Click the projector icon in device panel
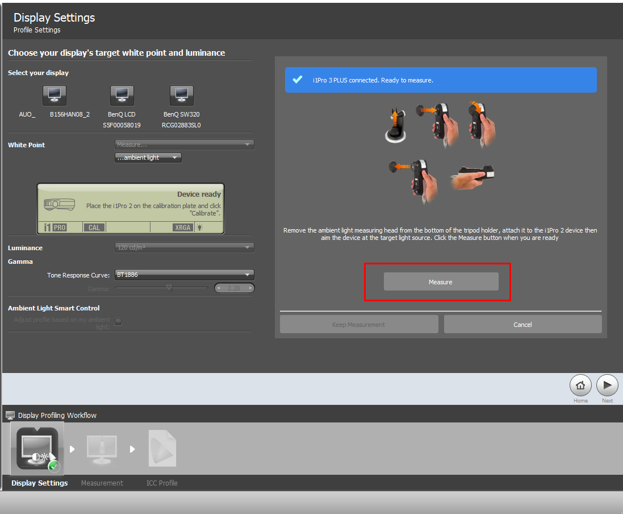Screen dimensions: 623x514 59,205
